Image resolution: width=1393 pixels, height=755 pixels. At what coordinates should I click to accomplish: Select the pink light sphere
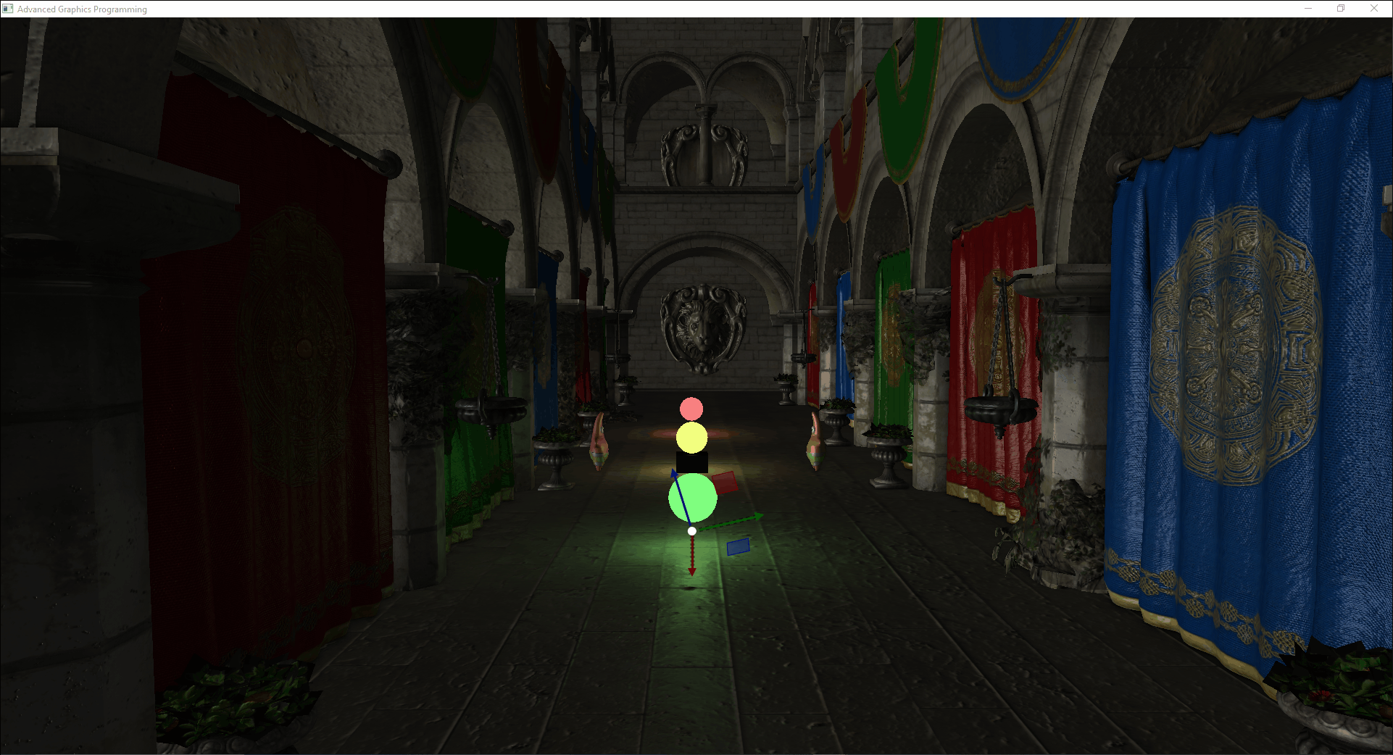(691, 409)
